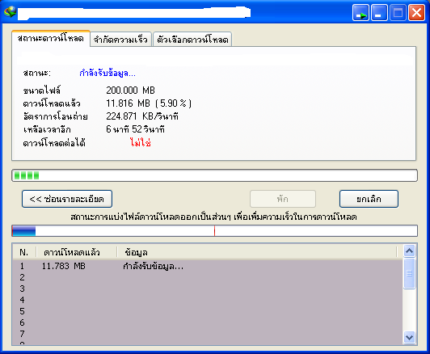
Task: Click the connection list scrollbar thumb
Action: click(x=410, y=273)
